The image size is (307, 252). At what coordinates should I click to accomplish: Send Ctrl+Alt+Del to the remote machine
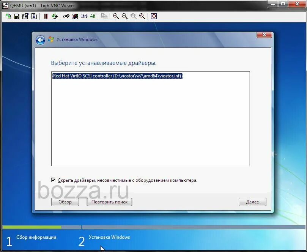pos(66,16)
